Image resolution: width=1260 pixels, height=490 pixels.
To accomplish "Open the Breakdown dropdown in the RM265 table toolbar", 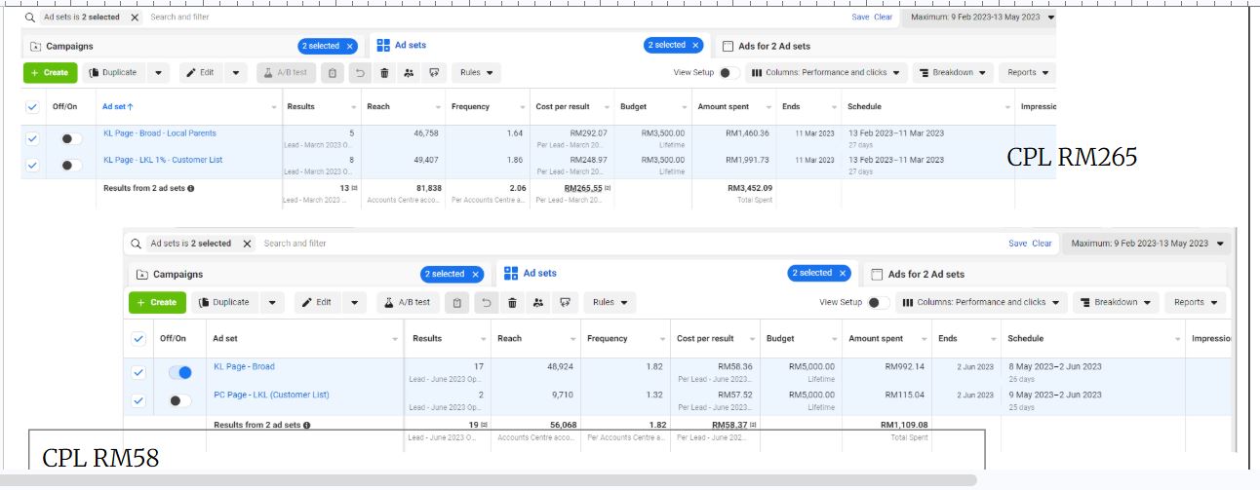I will (x=954, y=73).
